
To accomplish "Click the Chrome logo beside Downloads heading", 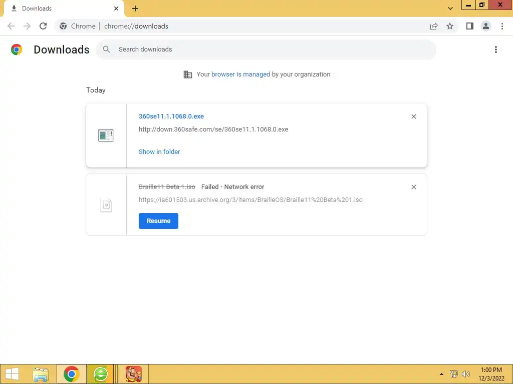I will (17, 49).
